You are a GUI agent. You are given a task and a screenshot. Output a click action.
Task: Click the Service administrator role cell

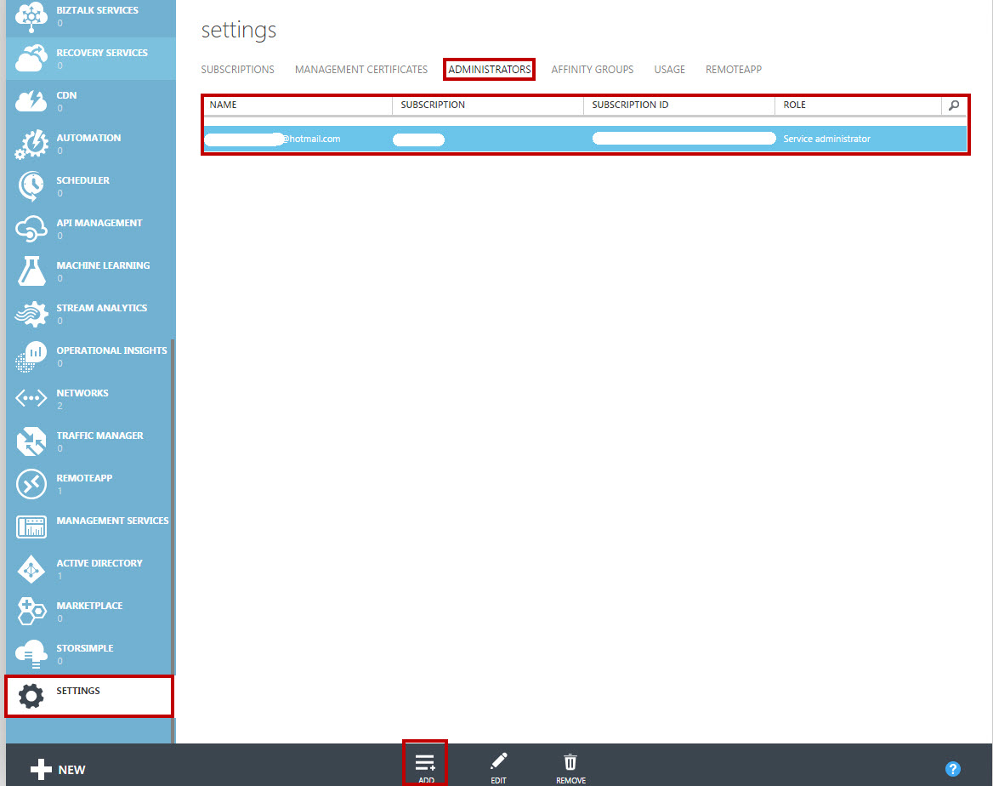826,139
